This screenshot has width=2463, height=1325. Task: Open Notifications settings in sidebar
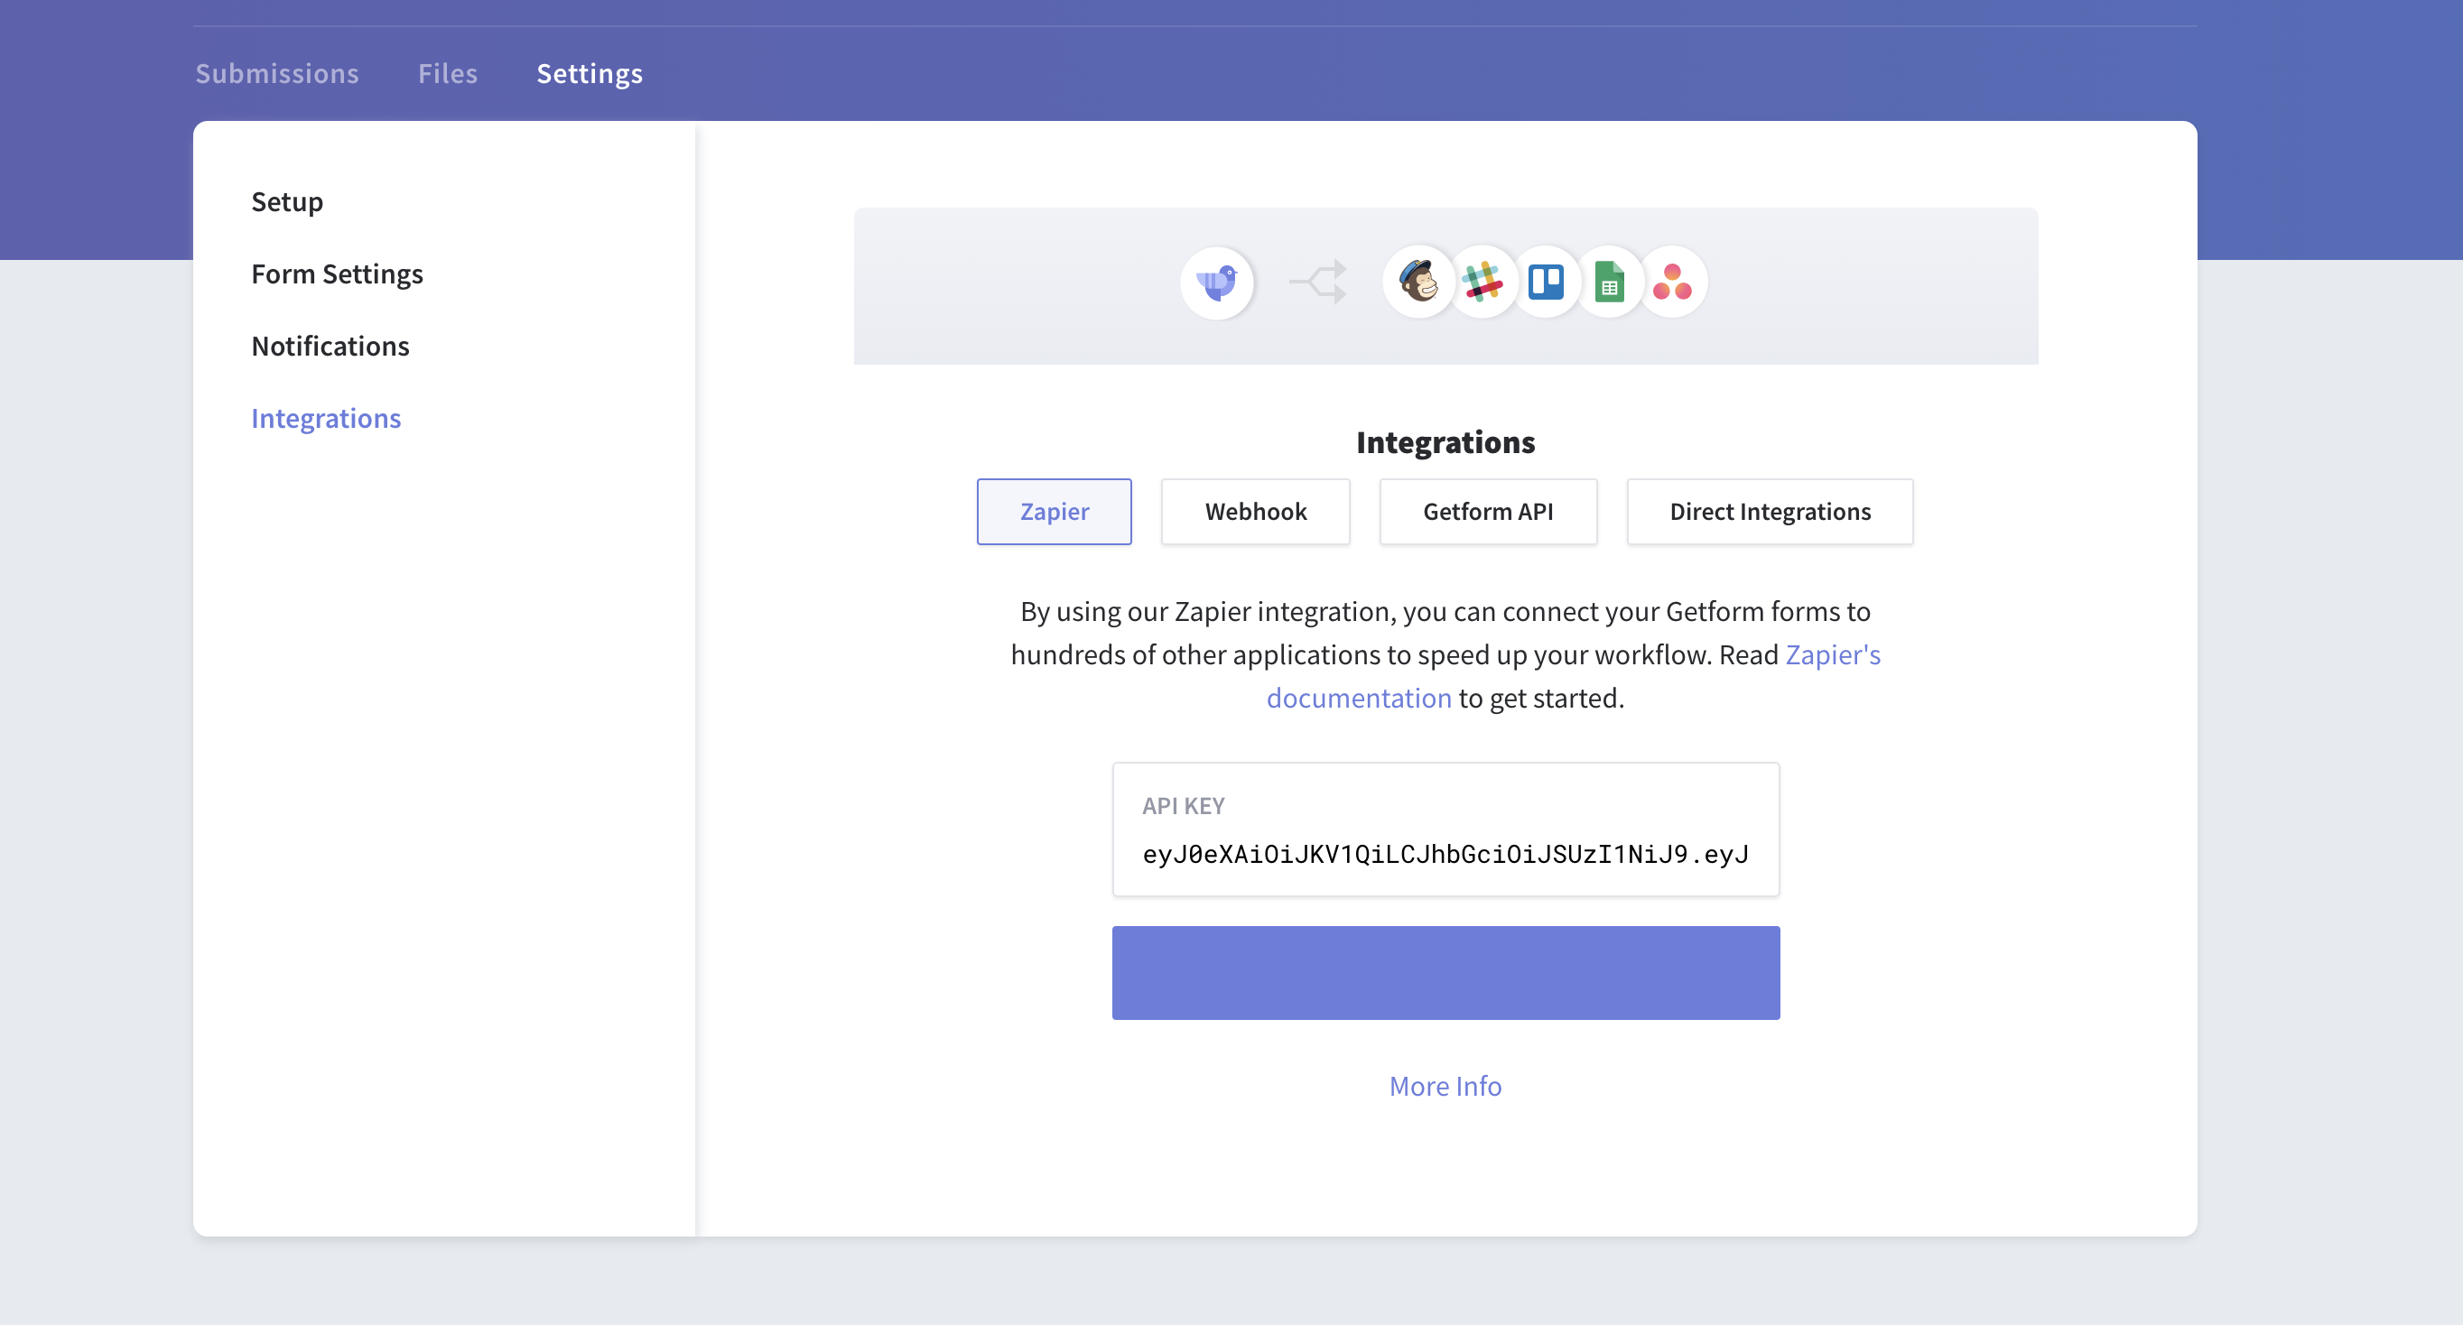point(330,346)
